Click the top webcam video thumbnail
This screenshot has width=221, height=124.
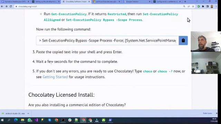click(x=206, y=42)
